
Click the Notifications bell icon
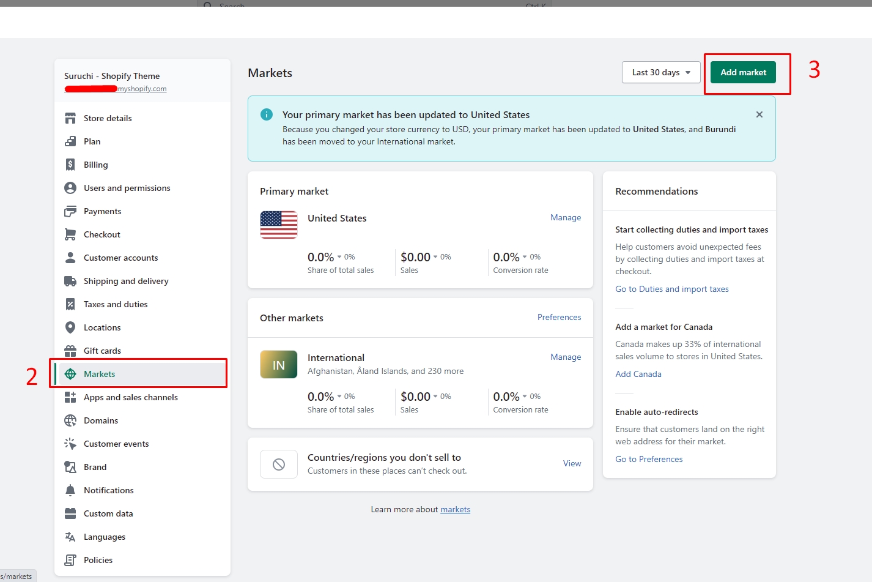70,490
